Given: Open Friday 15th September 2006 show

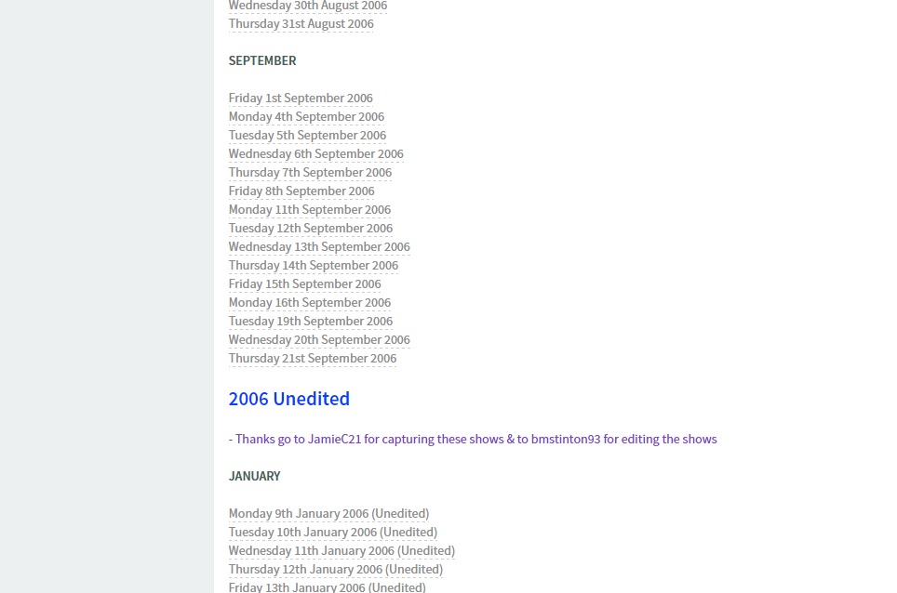Looking at the screenshot, I should click(304, 284).
